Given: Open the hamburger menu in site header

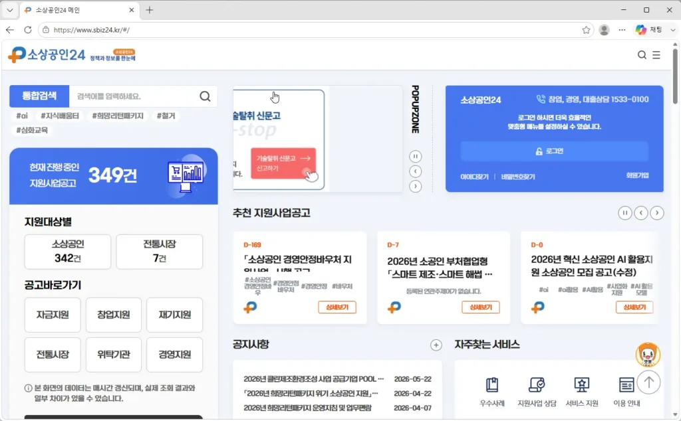Looking at the screenshot, I should pos(656,55).
